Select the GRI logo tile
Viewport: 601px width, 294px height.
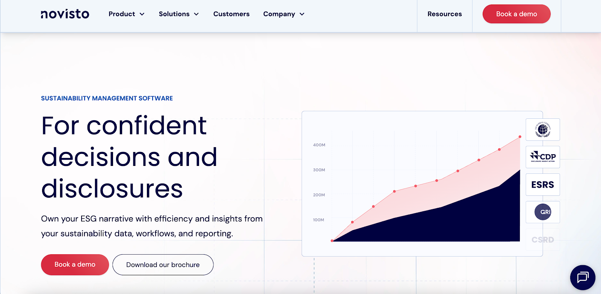click(x=543, y=212)
